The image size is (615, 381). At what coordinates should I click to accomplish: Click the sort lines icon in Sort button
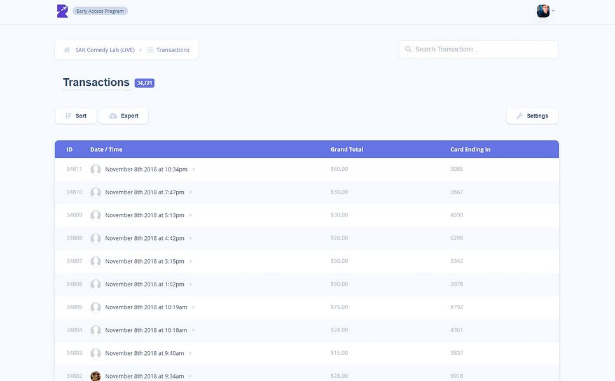[x=68, y=116]
